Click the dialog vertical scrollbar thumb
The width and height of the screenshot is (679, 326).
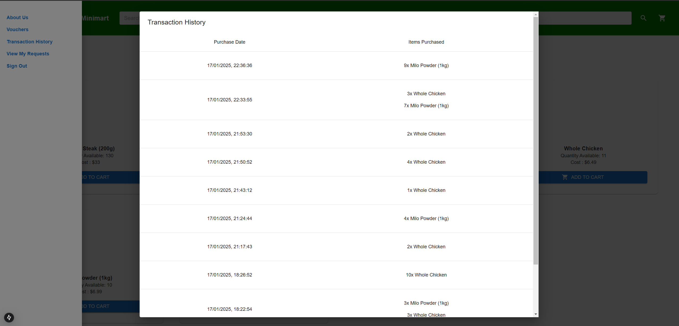pyautogui.click(x=536, y=141)
